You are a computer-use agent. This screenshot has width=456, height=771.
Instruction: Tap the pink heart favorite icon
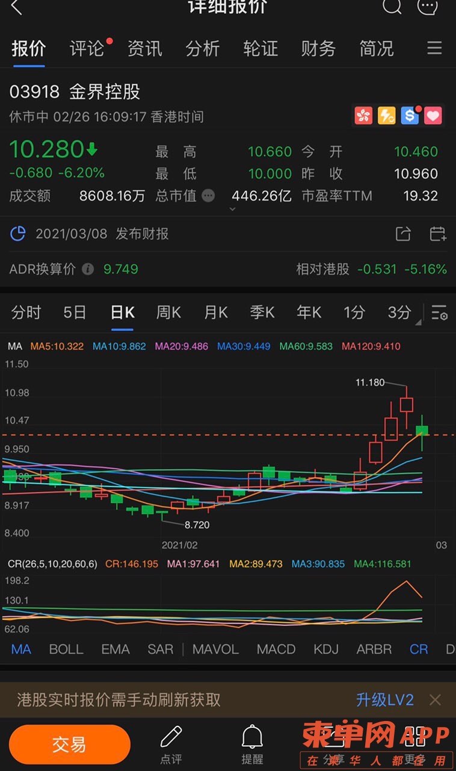(433, 115)
